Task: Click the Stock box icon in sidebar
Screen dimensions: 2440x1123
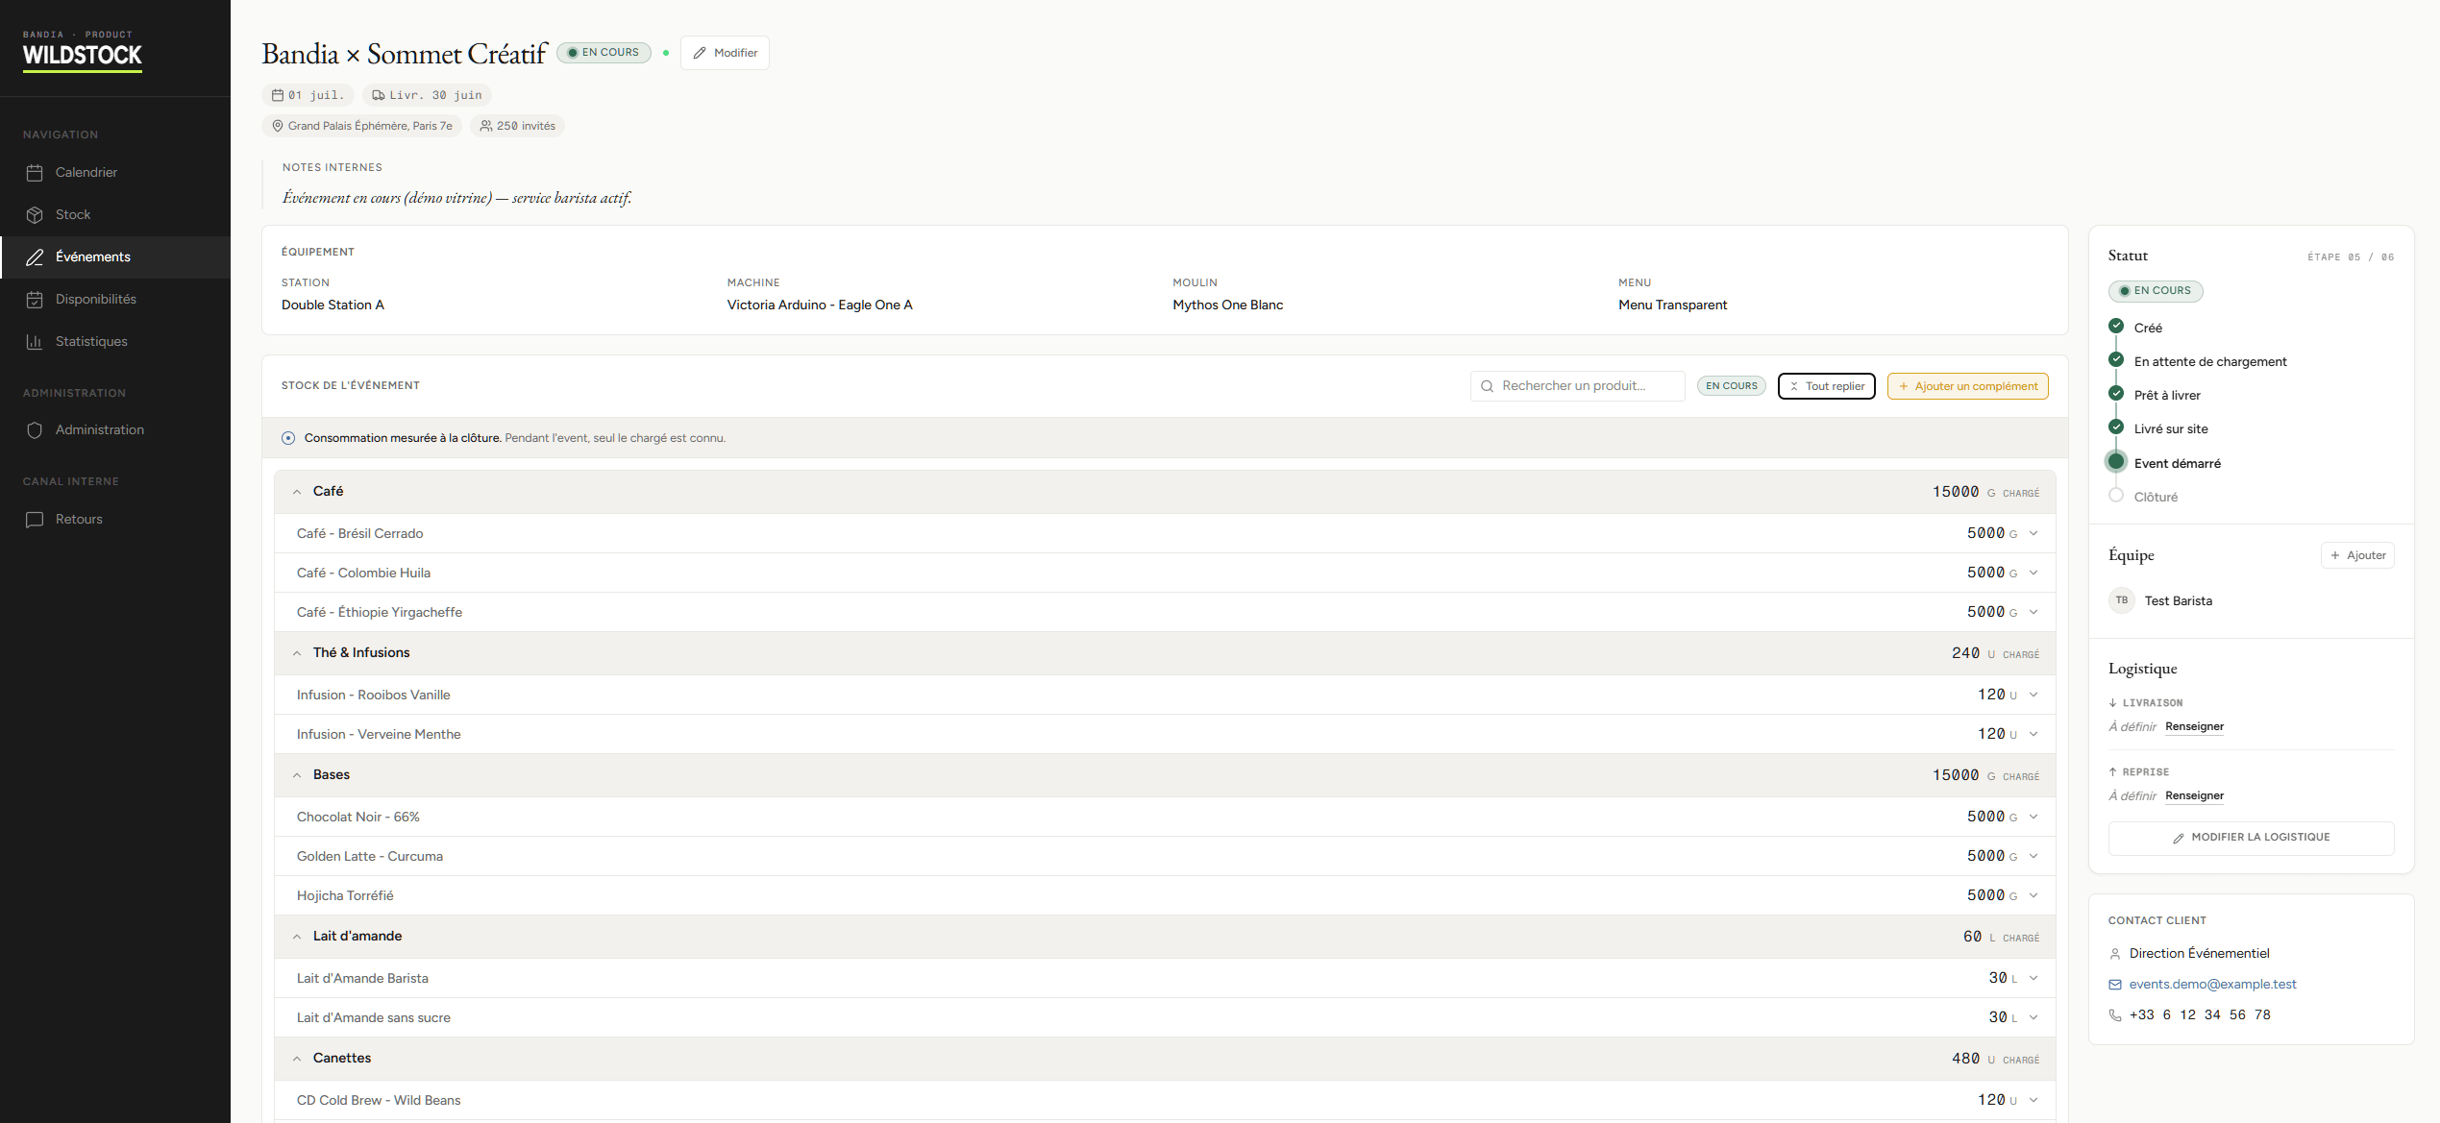Action: 35,215
